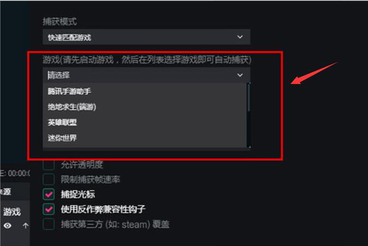Click the 使用反作弊兼容性钩子 label text
The width and height of the screenshot is (368, 246).
[x=103, y=209]
